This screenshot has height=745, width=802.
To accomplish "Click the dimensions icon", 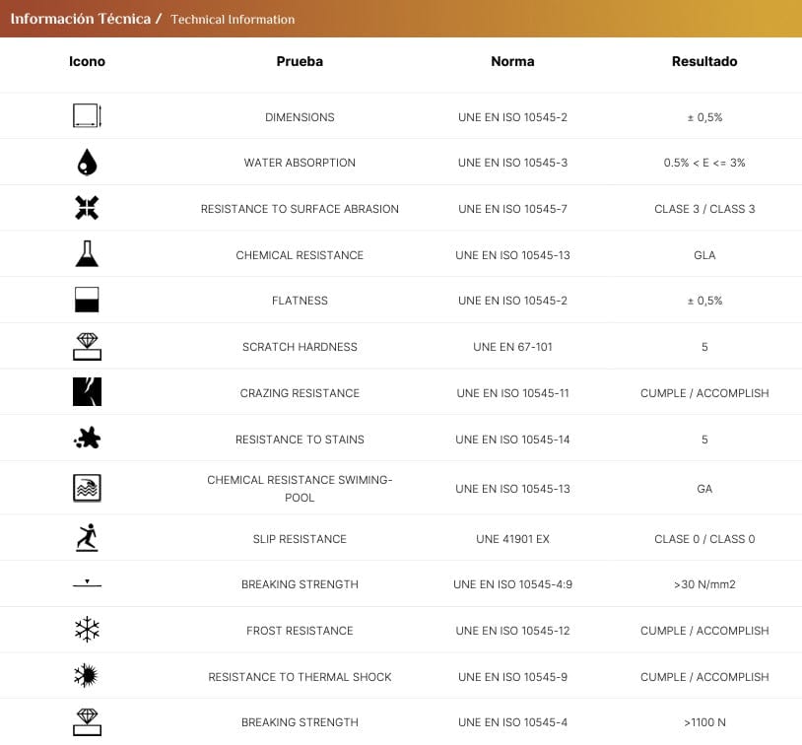I will 87,116.
